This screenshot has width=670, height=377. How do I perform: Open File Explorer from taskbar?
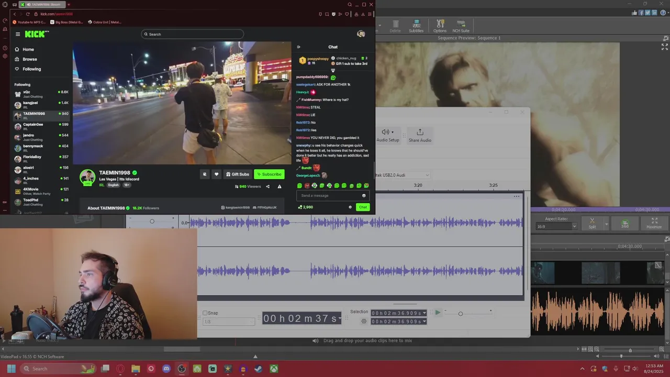click(136, 369)
